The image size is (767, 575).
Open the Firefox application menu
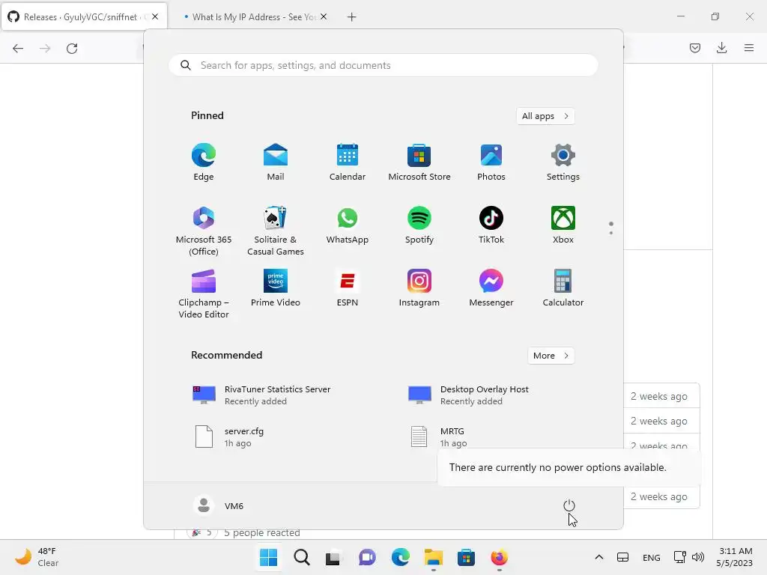[x=749, y=48]
